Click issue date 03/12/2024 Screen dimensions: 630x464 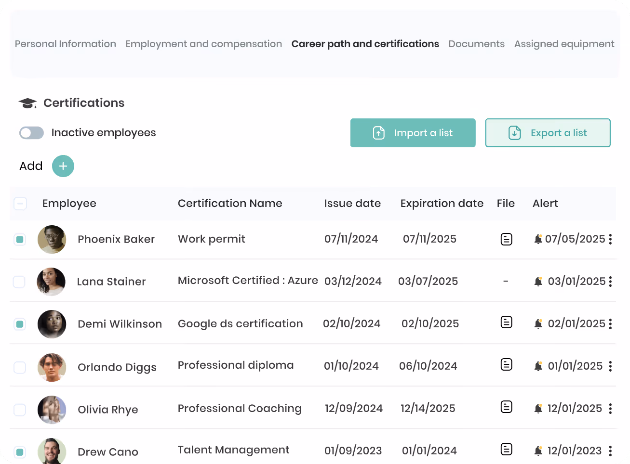(x=353, y=281)
